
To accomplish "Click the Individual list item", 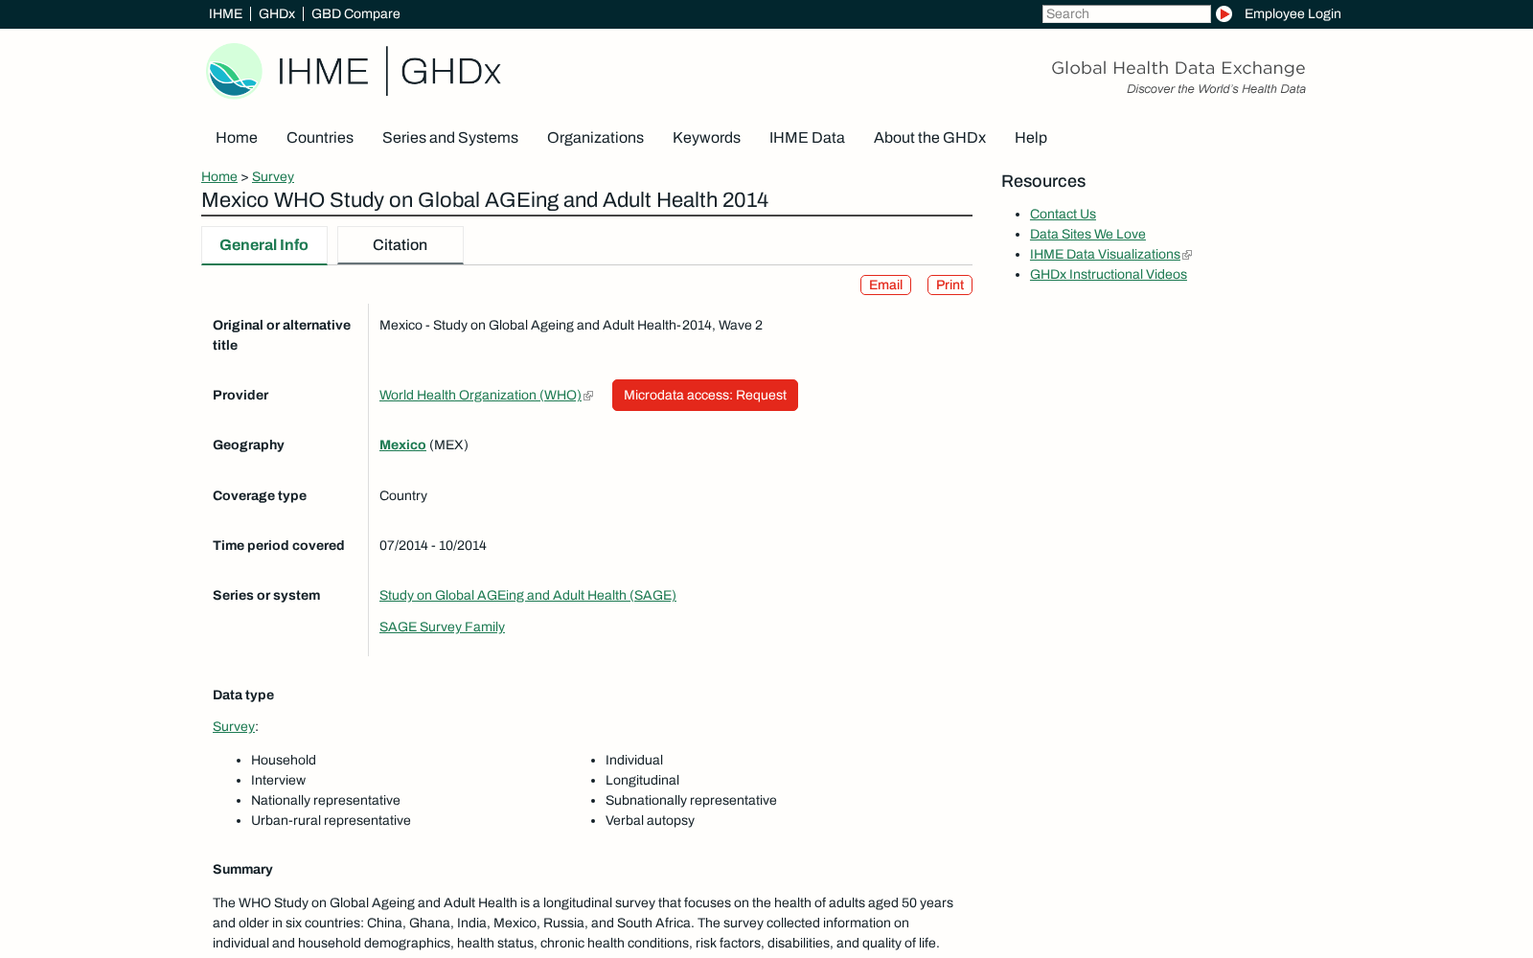I will point(634,760).
